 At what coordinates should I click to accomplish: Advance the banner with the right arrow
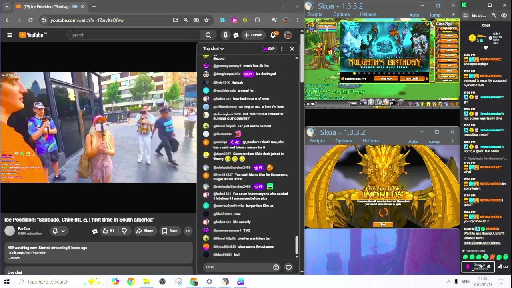tap(427, 78)
